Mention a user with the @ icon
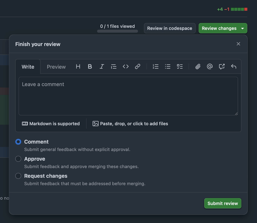 [x=210, y=66]
